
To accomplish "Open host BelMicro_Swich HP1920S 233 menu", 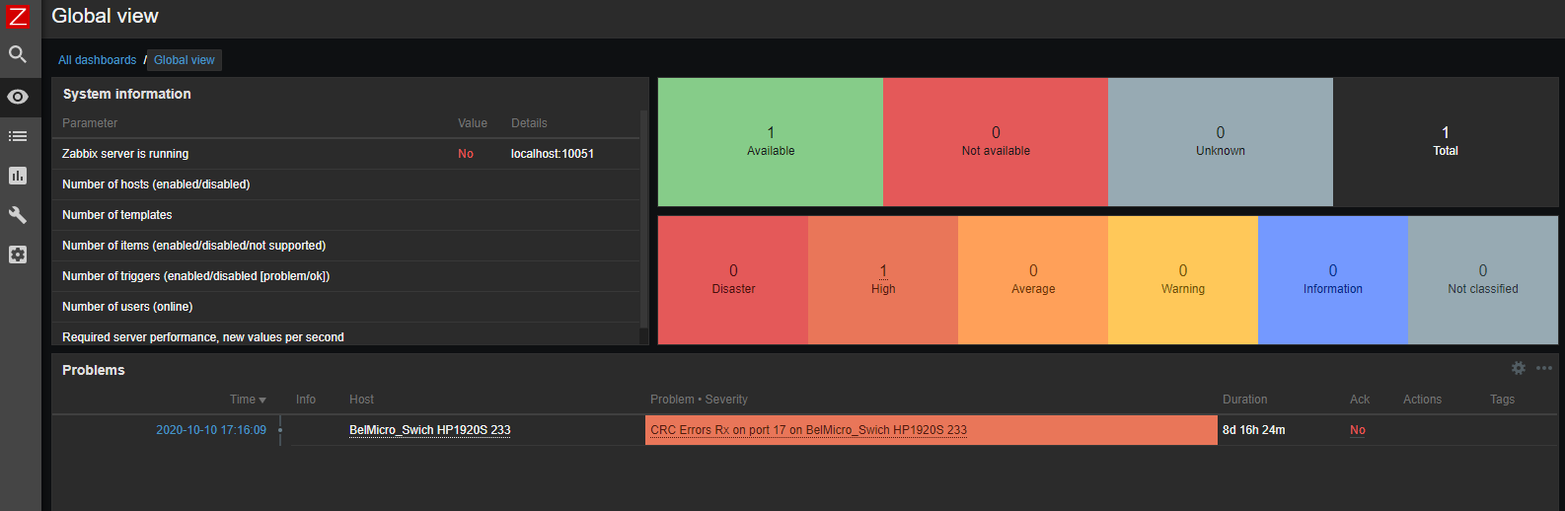I will (x=430, y=430).
